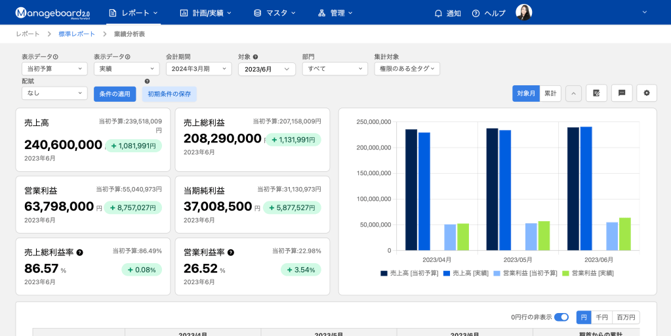Viewport: 671px width, 336px height.
Task: Open the comment speech bubble icon
Action: pos(621,93)
